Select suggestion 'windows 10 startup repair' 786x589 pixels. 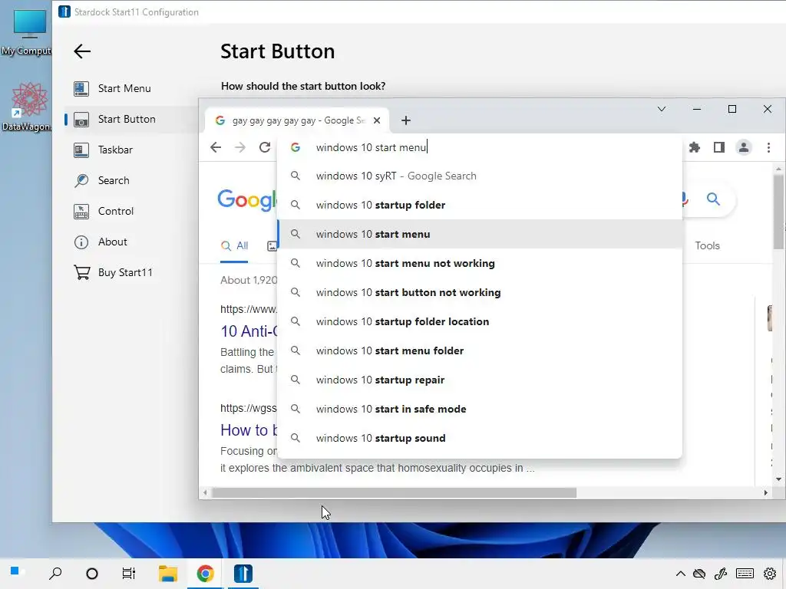[480, 380]
